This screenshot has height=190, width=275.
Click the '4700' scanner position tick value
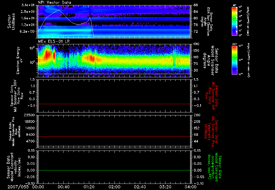(30, 141)
